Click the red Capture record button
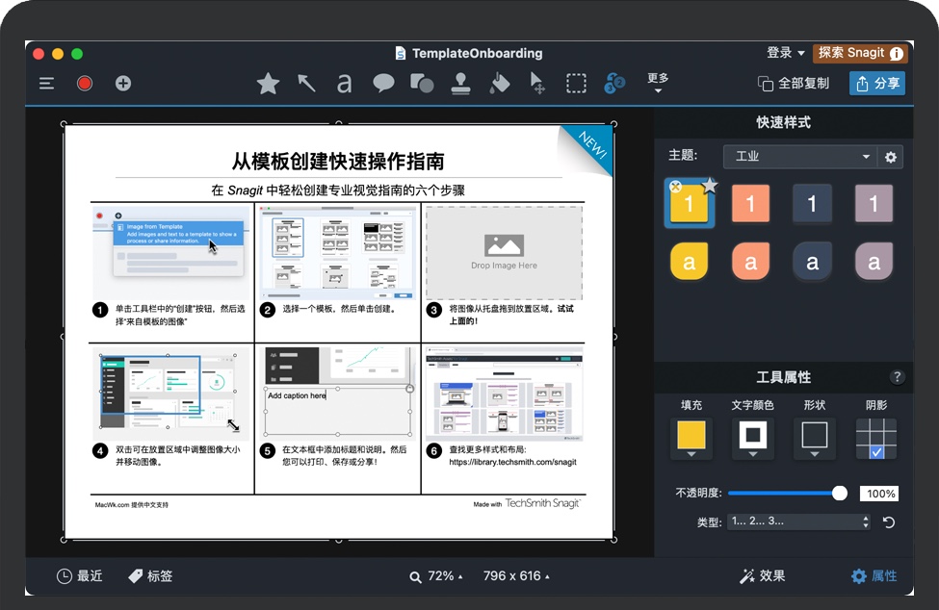 click(85, 84)
